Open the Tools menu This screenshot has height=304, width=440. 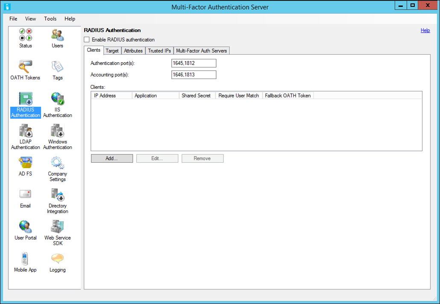click(x=50, y=18)
